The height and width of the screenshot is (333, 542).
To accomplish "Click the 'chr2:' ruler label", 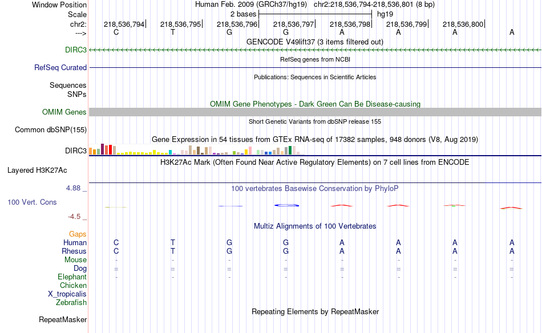I will [x=78, y=24].
